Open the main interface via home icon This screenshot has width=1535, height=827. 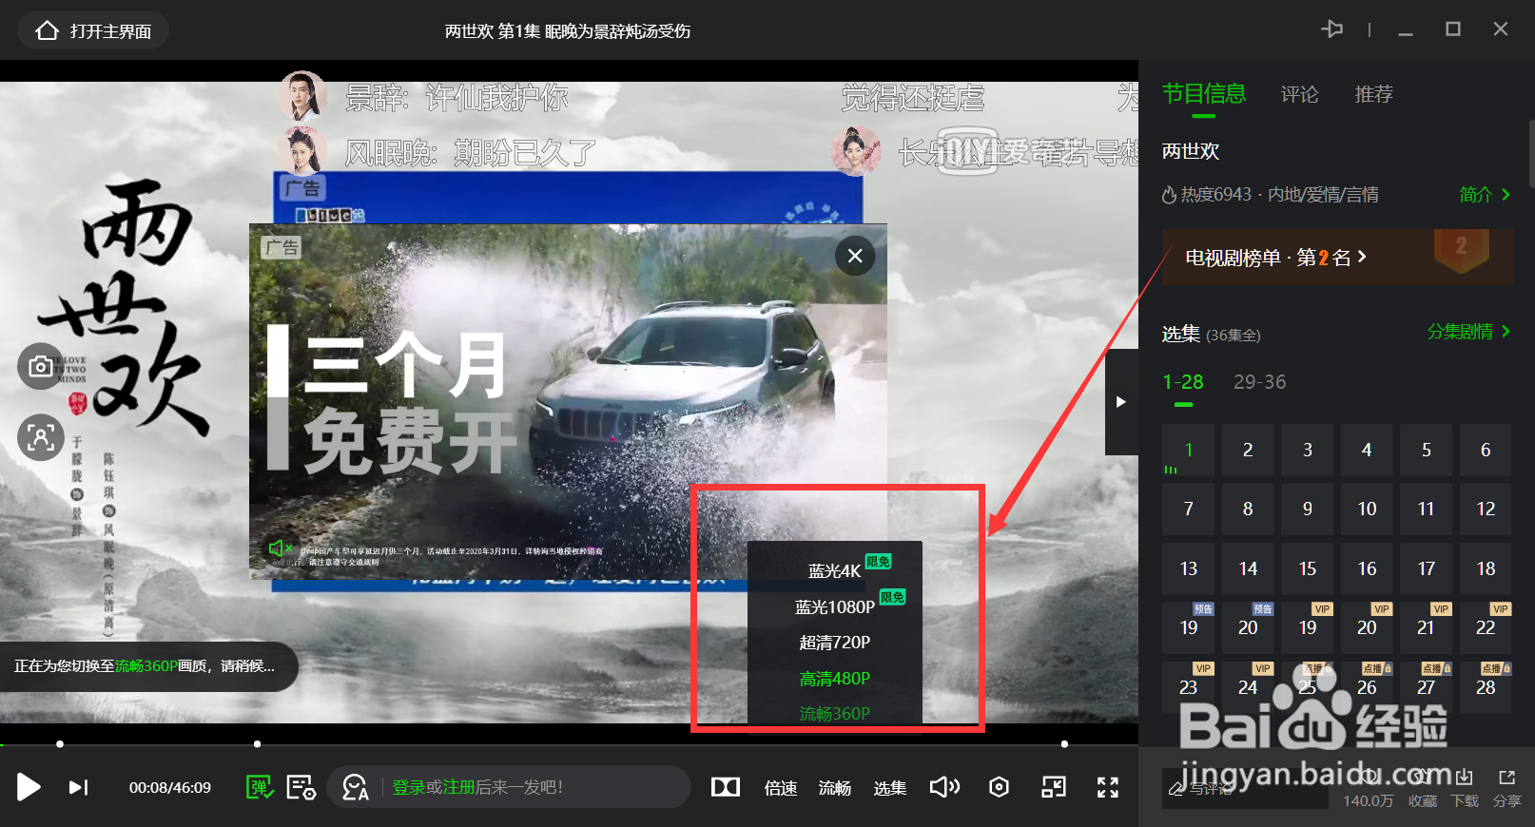coord(93,31)
